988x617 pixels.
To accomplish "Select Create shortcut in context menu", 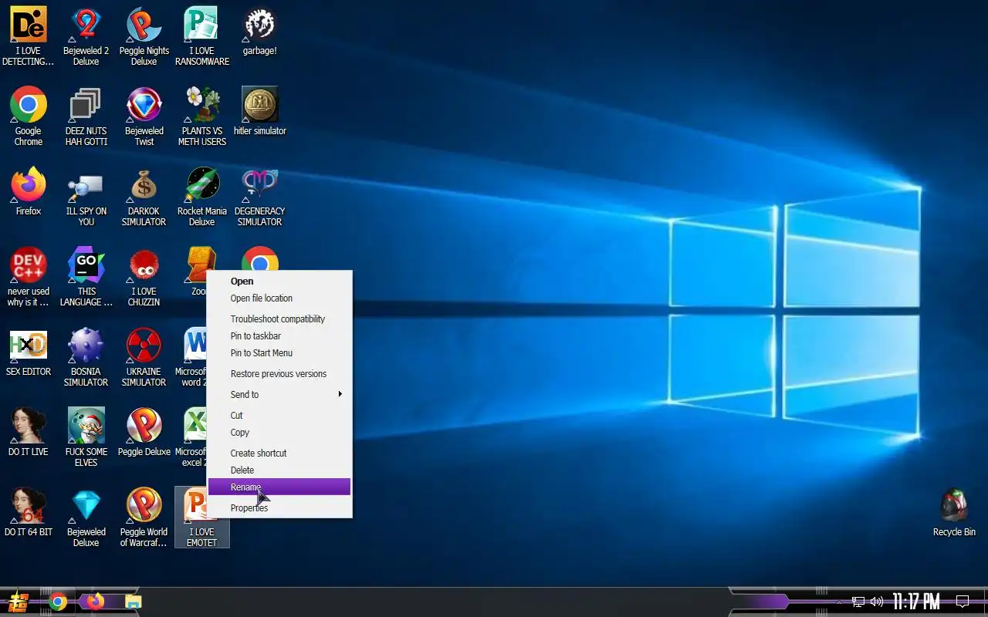I will click(x=279, y=453).
